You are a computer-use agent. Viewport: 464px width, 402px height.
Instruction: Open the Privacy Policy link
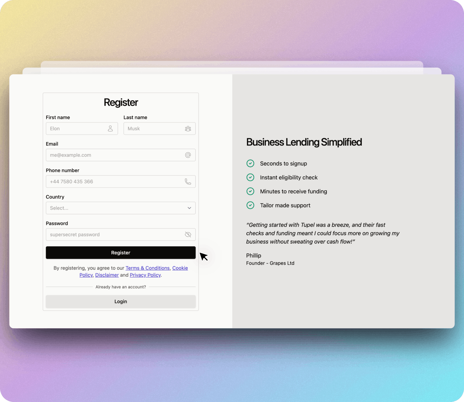coord(145,275)
